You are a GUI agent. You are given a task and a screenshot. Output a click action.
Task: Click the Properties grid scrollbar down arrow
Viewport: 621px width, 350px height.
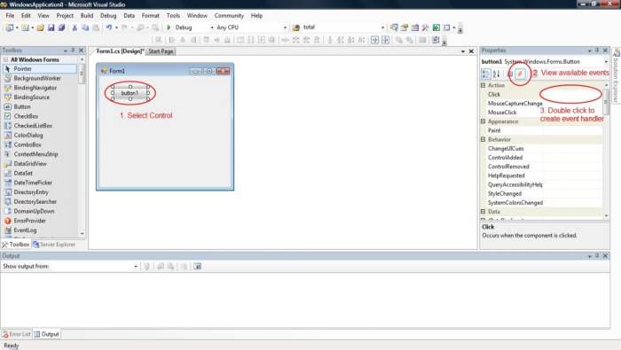click(x=606, y=216)
